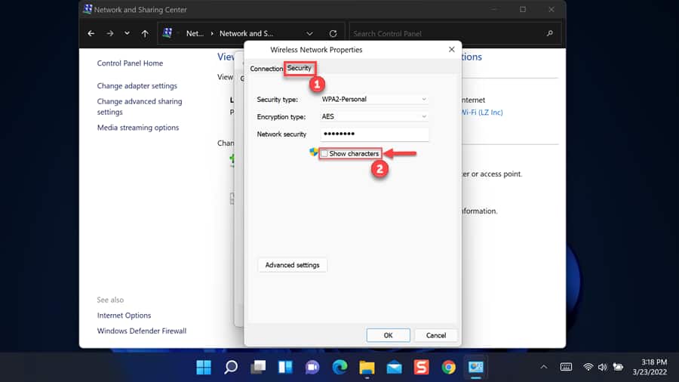Screen dimensions: 679x382
Task: Open Teams Chat from taskbar
Action: pyautogui.click(x=312, y=367)
